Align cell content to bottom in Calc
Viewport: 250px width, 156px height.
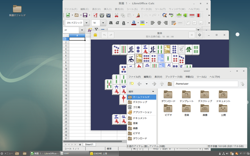coord(201,23)
